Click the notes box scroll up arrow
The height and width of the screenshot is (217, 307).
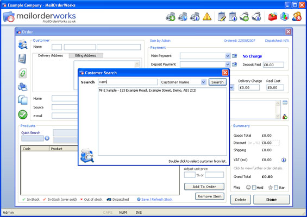[278, 103]
